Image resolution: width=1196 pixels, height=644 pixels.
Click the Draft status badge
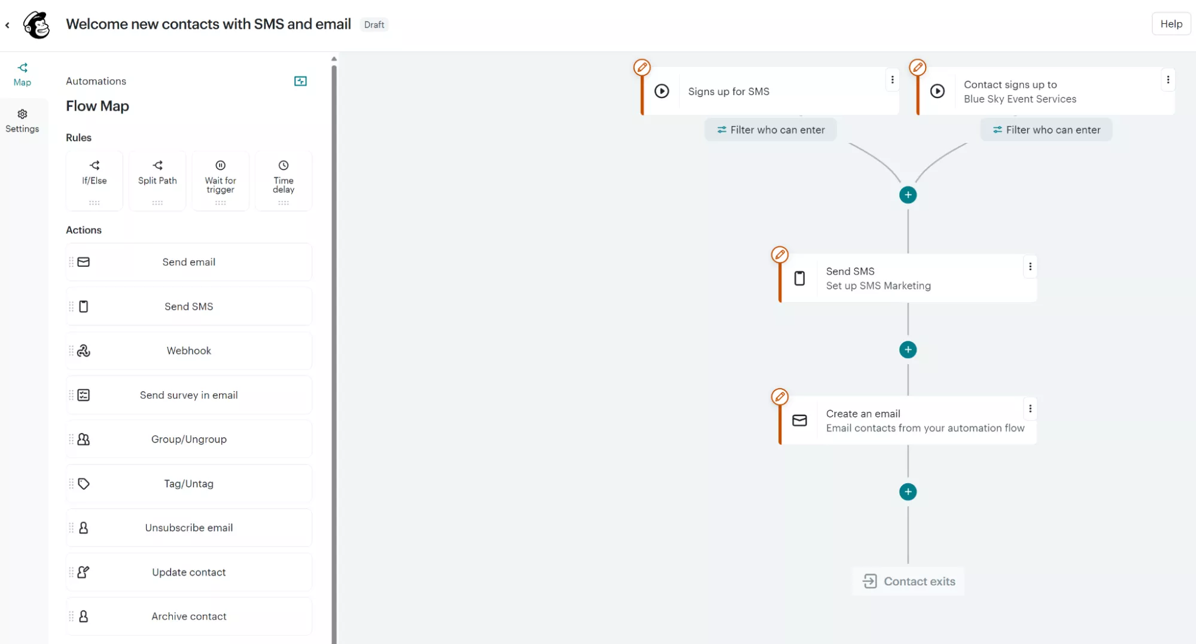pyautogui.click(x=374, y=25)
